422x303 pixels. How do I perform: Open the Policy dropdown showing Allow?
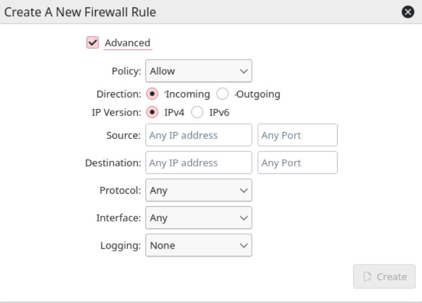coord(199,71)
